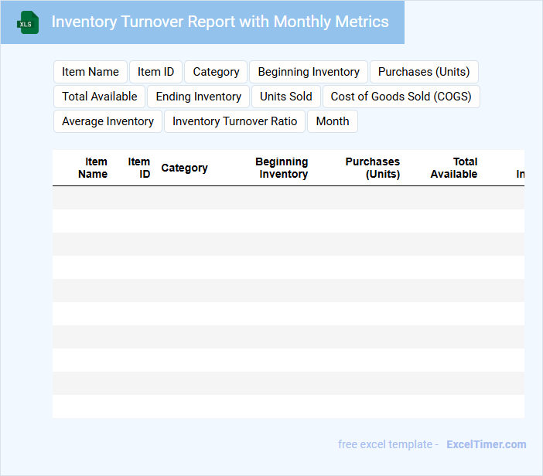
Task: Click the Category column header in table
Action: coord(184,168)
